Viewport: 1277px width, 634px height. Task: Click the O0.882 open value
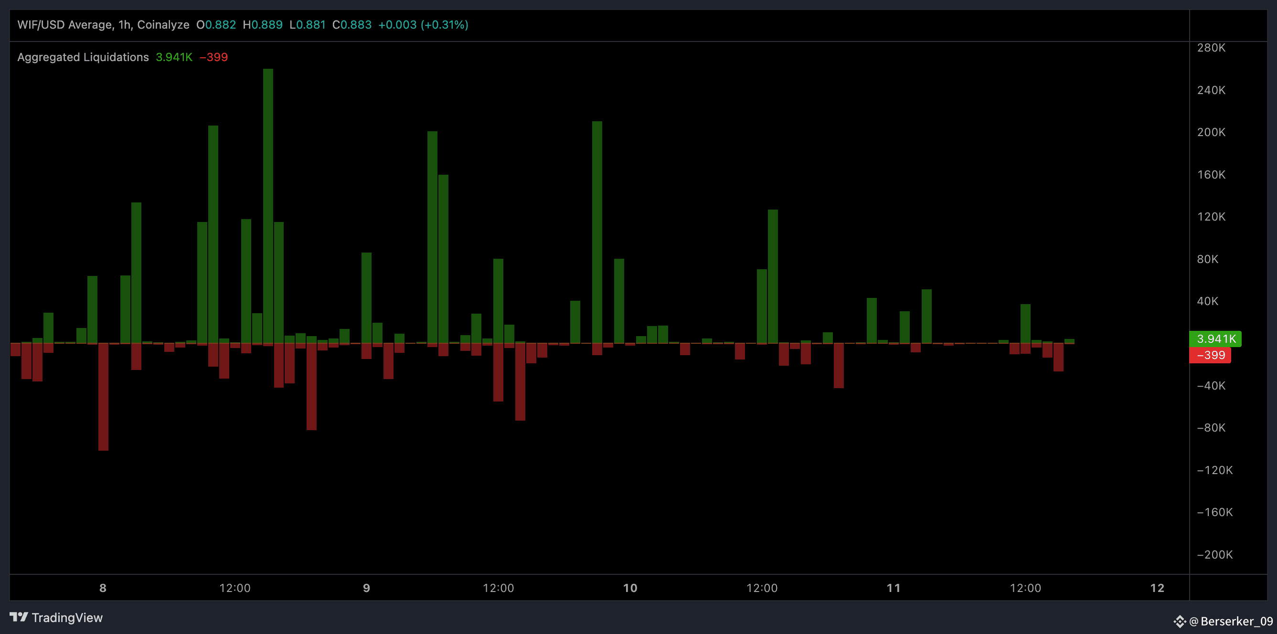(216, 25)
